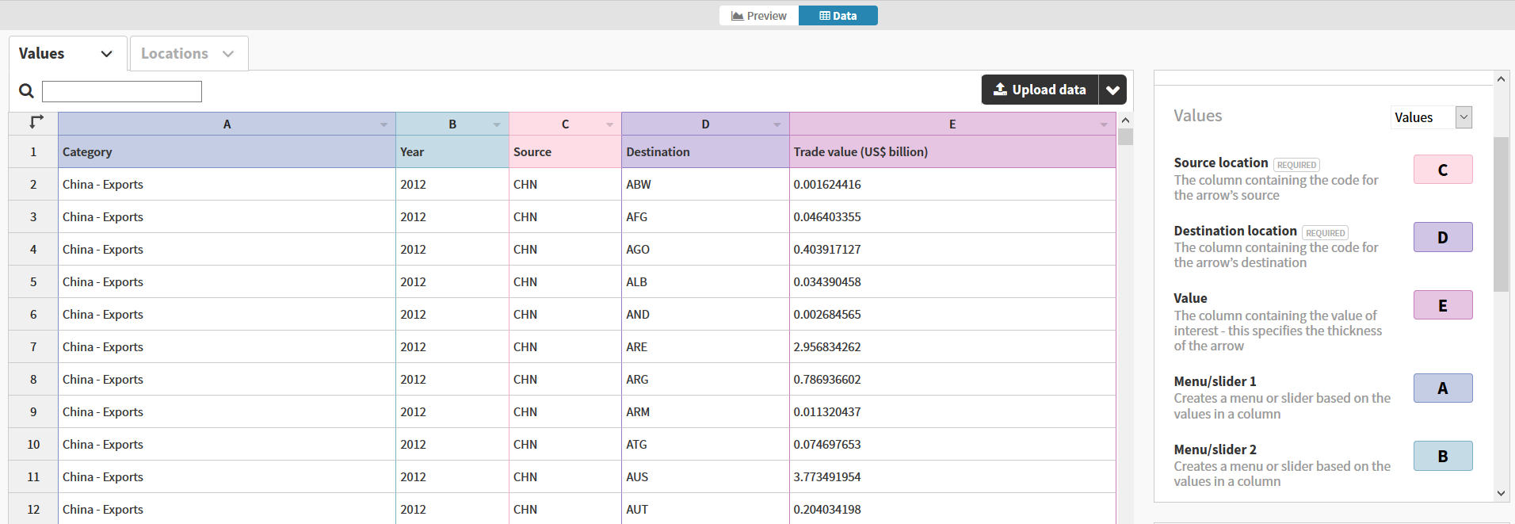Click the Destination location label
This screenshot has height=524, width=1515.
[1235, 231]
